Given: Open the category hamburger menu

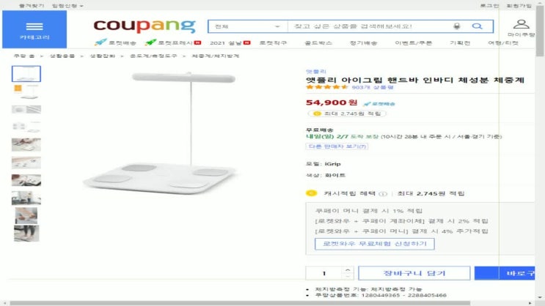Looking at the screenshot, I should click(34, 29).
